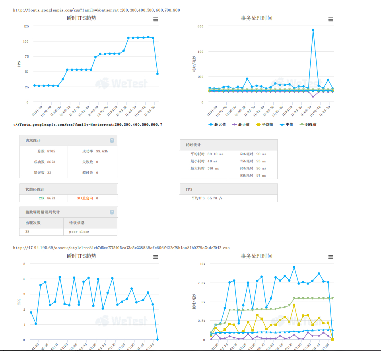Click 错误信息 column header
Image resolution: width=381 pixels, height=351 pixels.
(x=90, y=222)
